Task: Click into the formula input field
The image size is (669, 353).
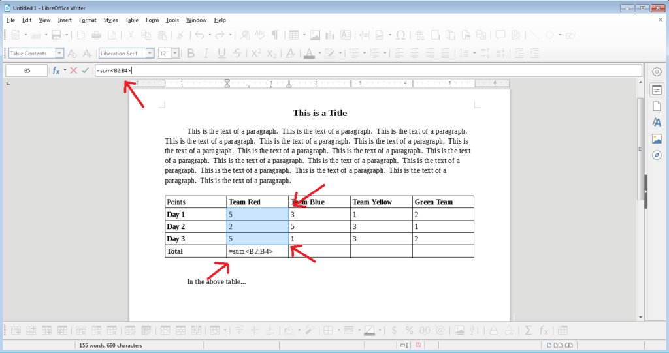Action: pos(368,70)
